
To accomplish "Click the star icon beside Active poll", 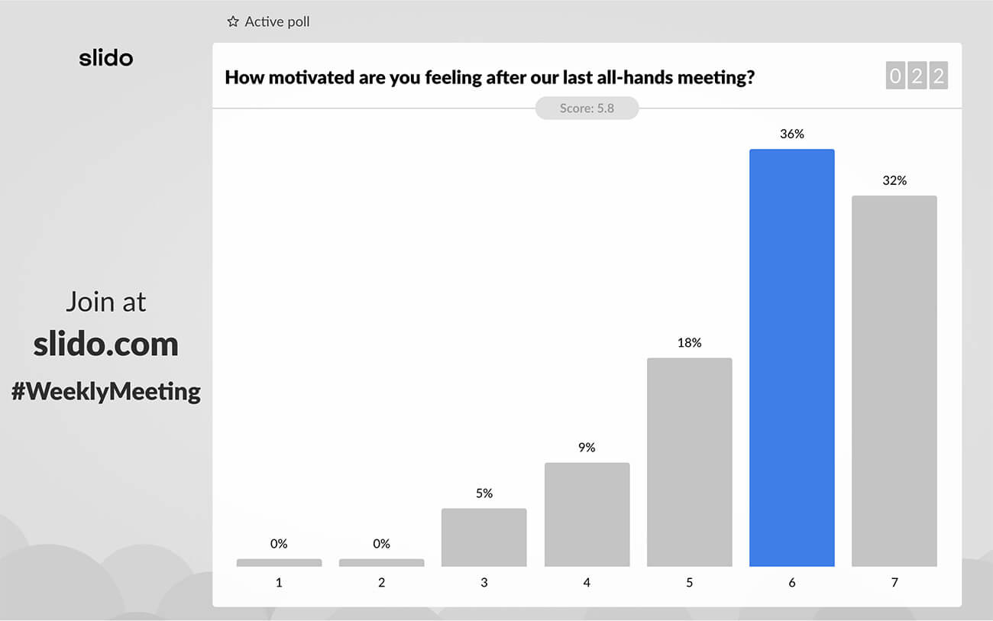I will 233,22.
